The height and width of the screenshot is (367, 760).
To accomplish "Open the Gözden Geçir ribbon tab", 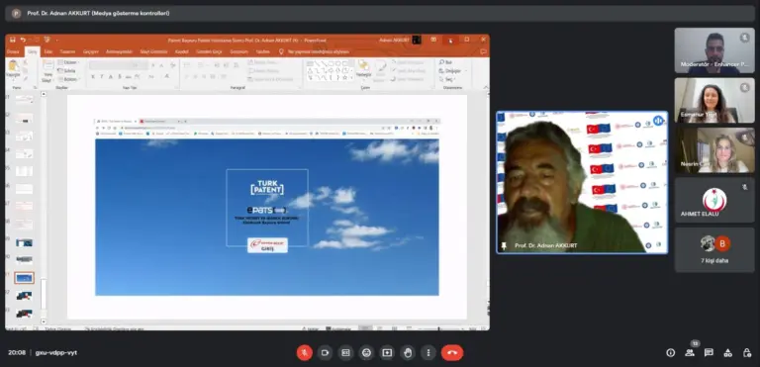I will [x=210, y=51].
